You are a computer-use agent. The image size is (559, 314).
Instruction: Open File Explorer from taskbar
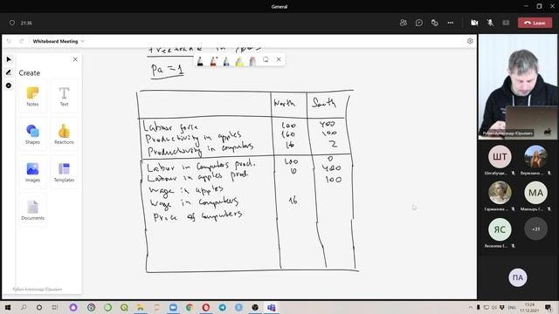click(x=141, y=307)
